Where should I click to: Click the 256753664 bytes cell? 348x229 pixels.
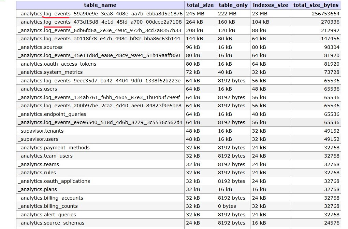316,14
